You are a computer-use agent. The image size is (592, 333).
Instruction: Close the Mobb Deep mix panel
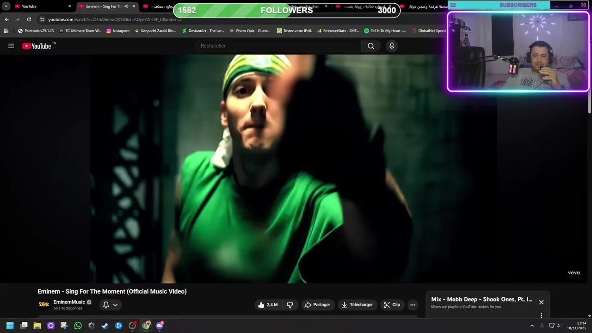(541, 302)
